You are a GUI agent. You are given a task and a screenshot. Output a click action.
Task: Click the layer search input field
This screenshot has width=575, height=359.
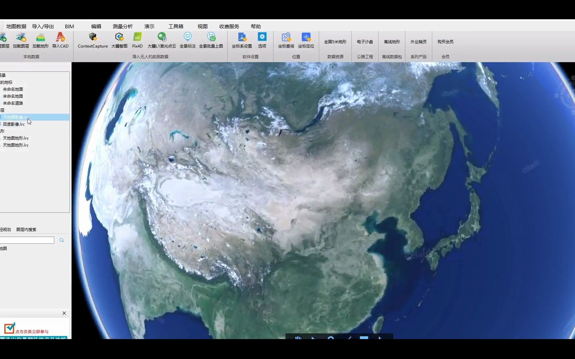pyautogui.click(x=27, y=240)
